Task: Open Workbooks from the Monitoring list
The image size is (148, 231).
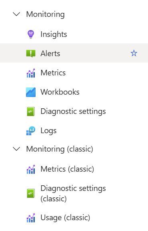Action: [74, 92]
